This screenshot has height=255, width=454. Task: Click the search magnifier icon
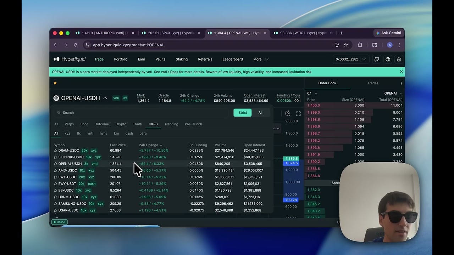pyautogui.click(x=59, y=113)
